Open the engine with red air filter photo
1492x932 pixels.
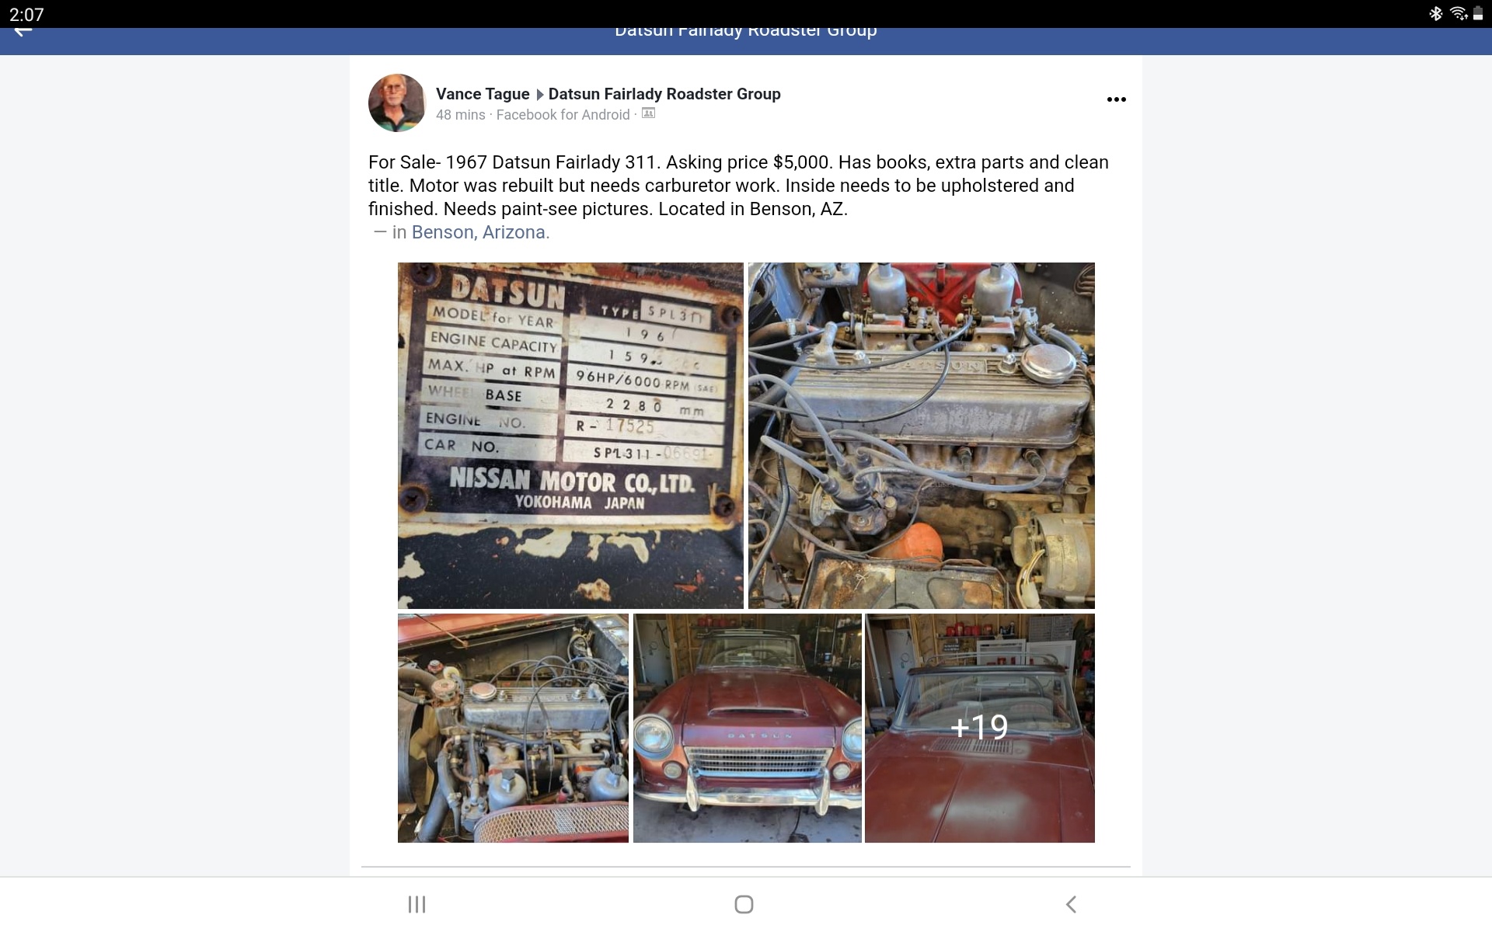coord(513,729)
